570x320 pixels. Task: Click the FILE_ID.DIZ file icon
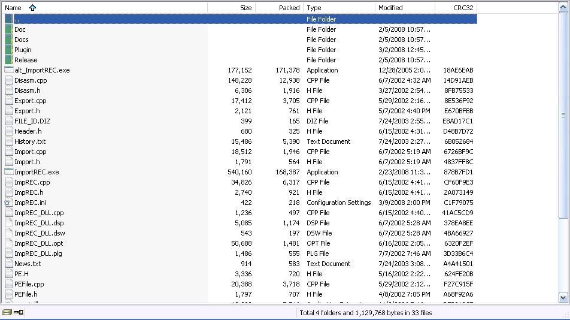click(x=9, y=121)
